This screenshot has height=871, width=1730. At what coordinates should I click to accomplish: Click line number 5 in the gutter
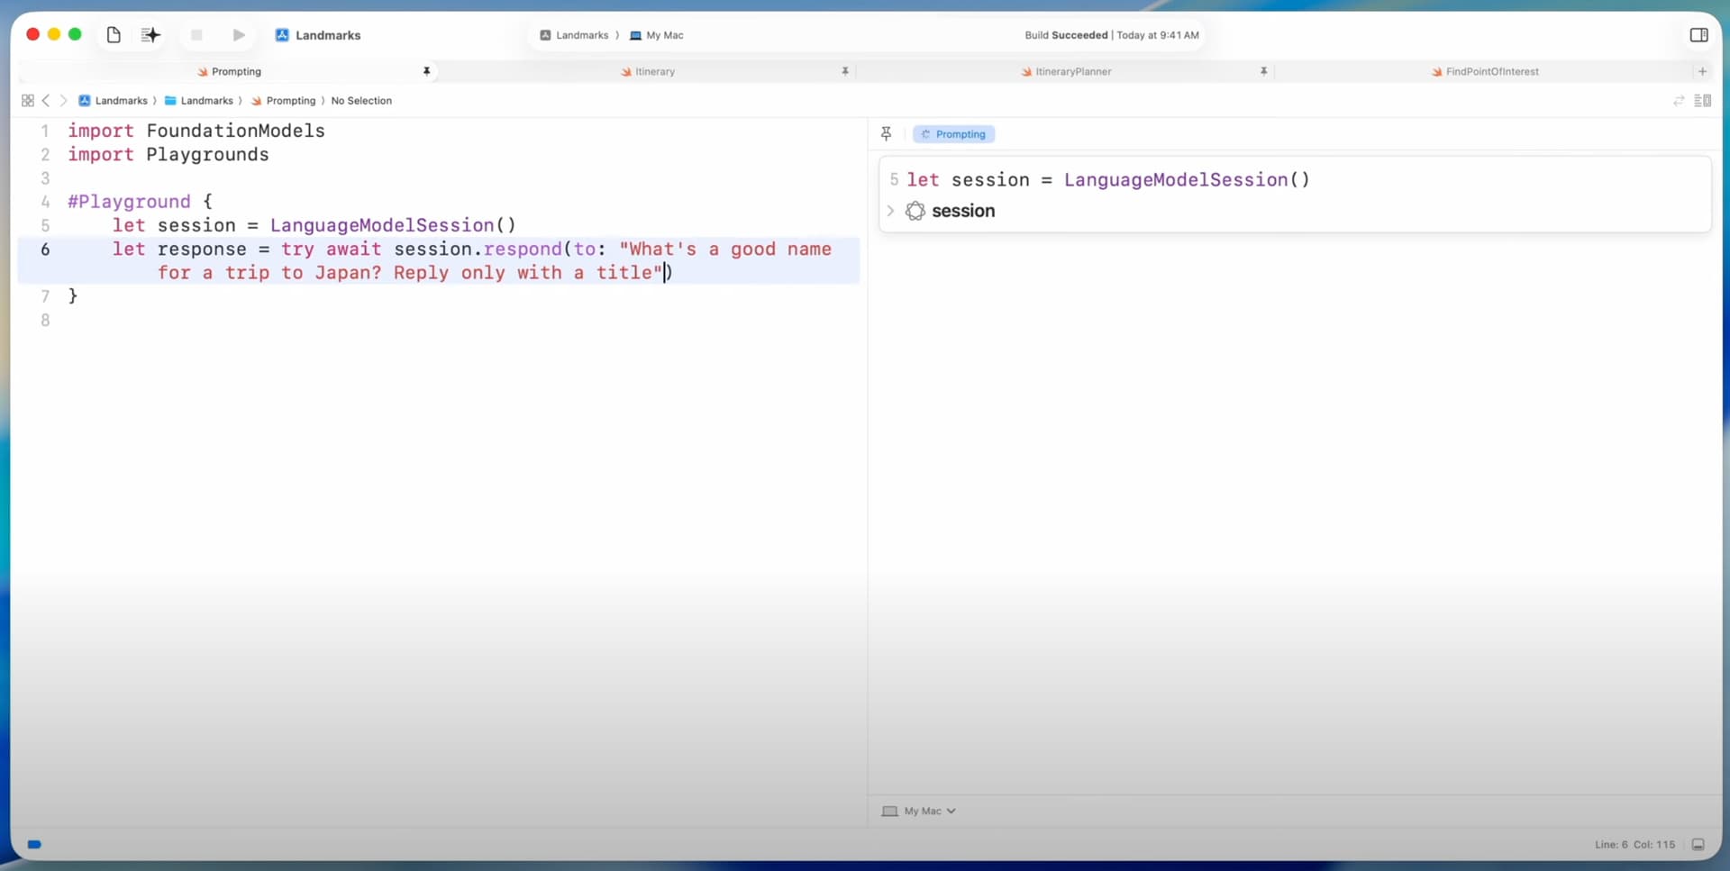[x=45, y=225]
